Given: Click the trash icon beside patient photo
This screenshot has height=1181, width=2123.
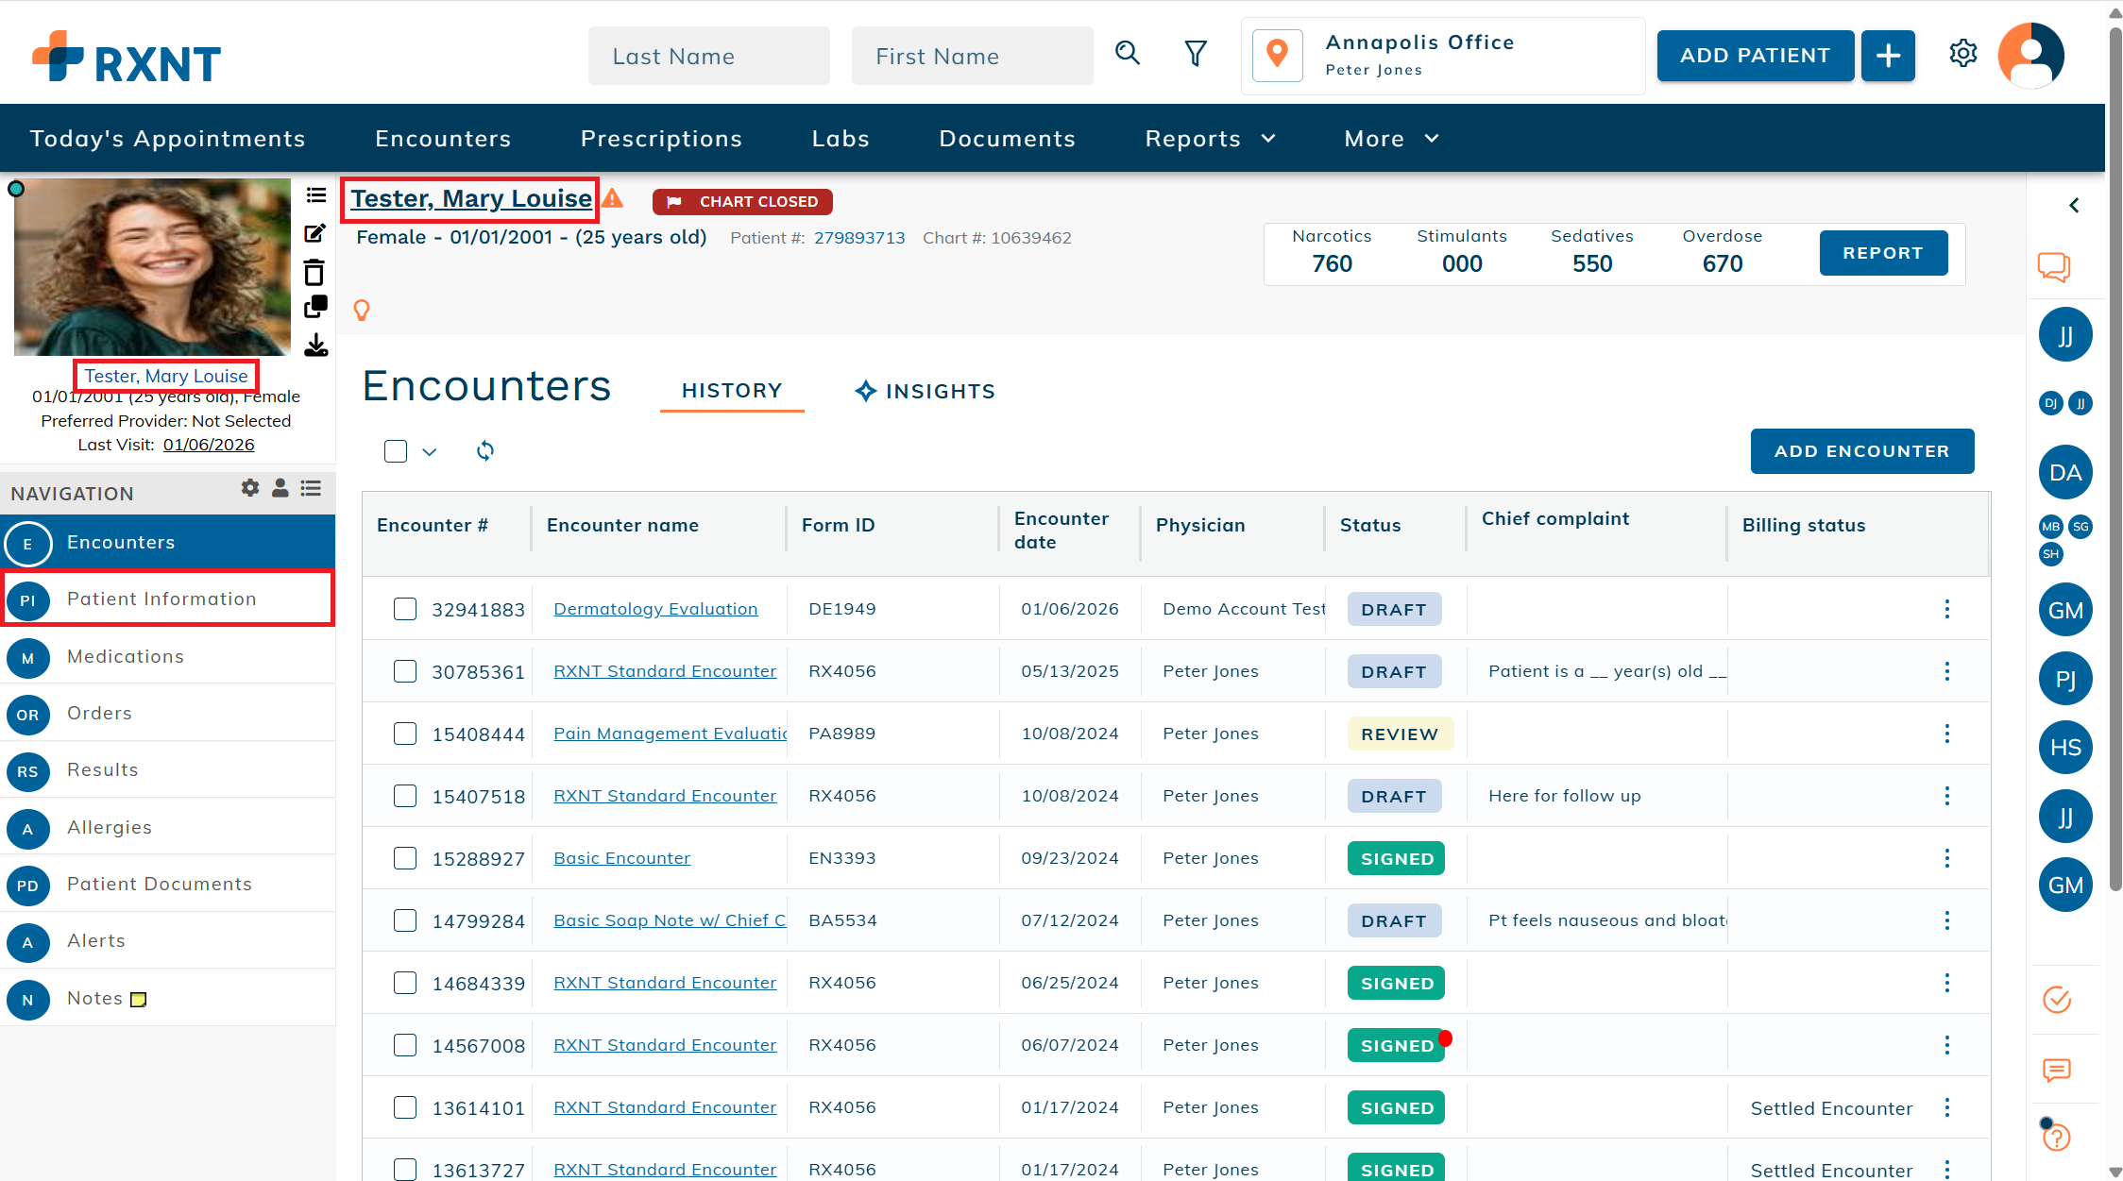Looking at the screenshot, I should [314, 273].
